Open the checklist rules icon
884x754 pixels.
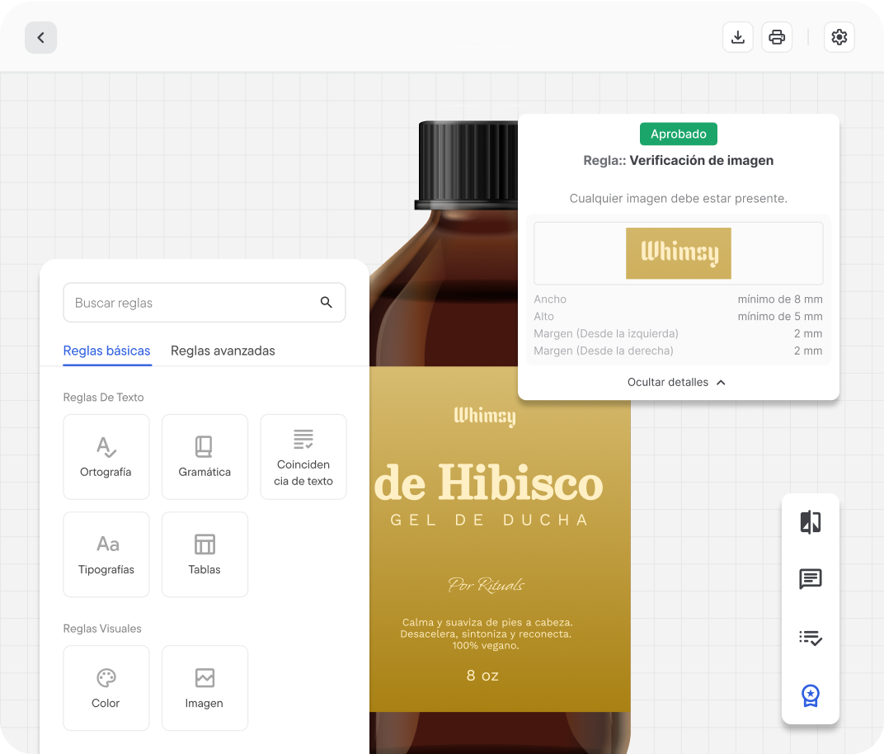(x=810, y=638)
